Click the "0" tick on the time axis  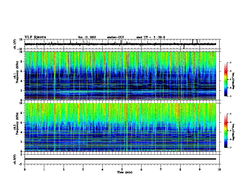25,170
